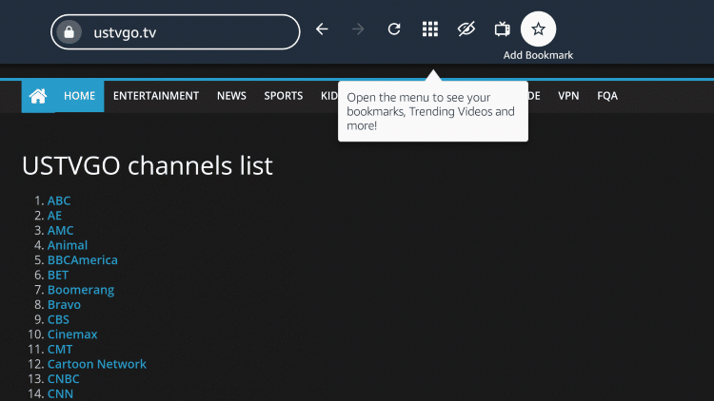The height and width of the screenshot is (401, 714).
Task: Toggle the crossed-out eye privacy icon
Action: click(466, 29)
